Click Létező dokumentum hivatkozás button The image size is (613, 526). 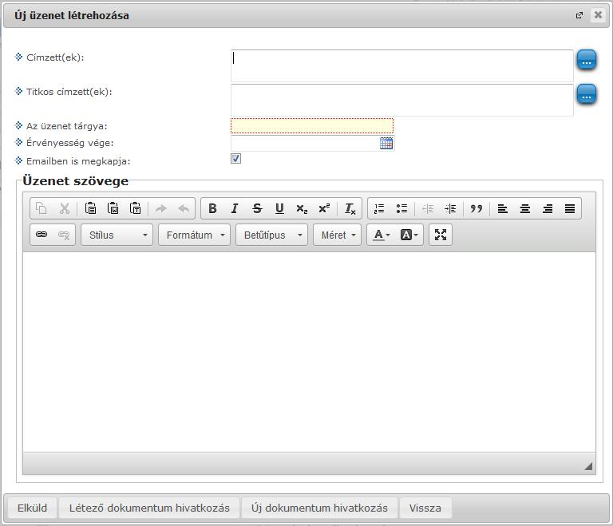tap(149, 508)
